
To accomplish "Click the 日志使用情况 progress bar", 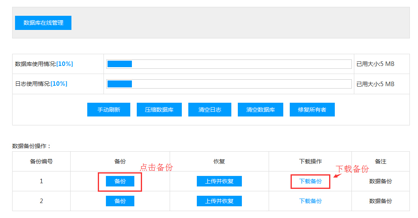I will 229,84.
